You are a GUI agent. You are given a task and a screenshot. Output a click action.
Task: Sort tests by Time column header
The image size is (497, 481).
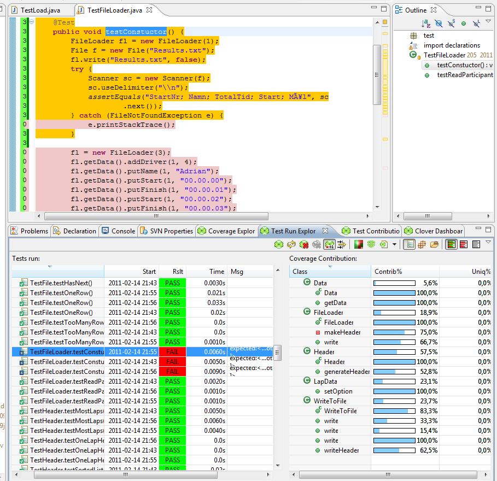(x=206, y=272)
